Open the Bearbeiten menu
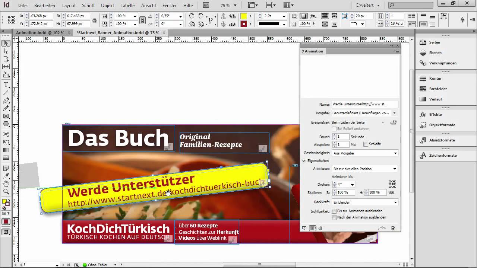The height and width of the screenshot is (268, 477). point(45,6)
